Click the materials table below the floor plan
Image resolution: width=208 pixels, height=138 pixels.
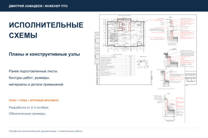[118, 66]
